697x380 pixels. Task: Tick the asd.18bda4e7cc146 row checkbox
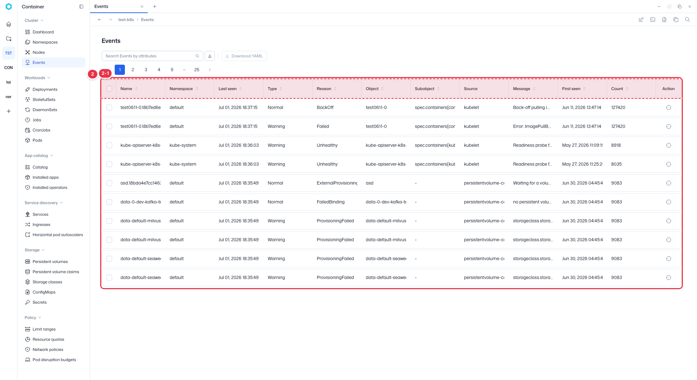point(109,183)
